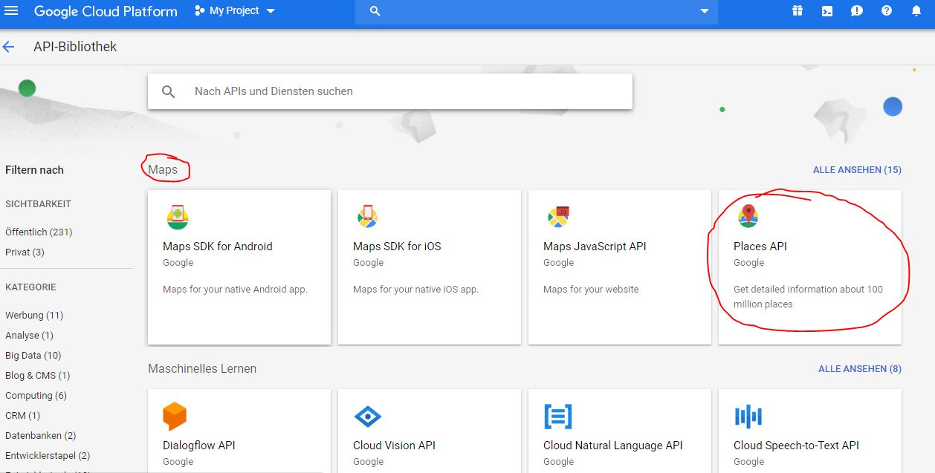The width and height of the screenshot is (935, 473).
Task: Click 'Maps for your website' description
Action: tap(591, 290)
